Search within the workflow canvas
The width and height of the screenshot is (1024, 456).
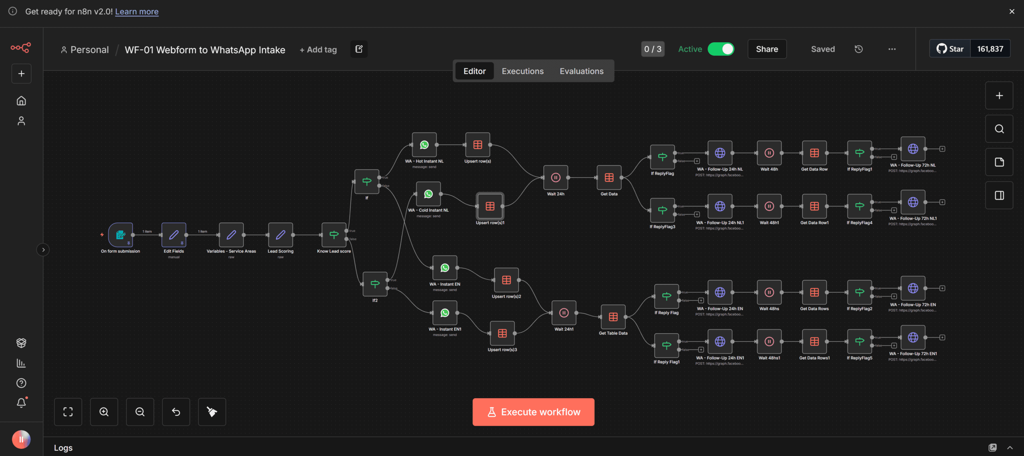pyautogui.click(x=999, y=129)
